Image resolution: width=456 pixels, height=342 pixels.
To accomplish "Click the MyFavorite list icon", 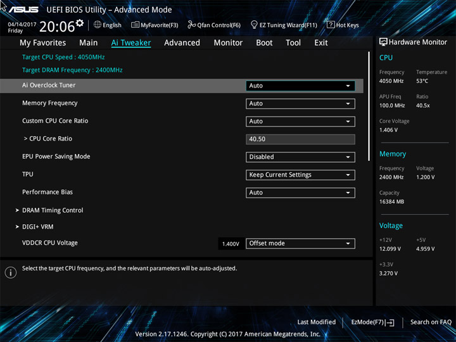I will [x=135, y=25].
